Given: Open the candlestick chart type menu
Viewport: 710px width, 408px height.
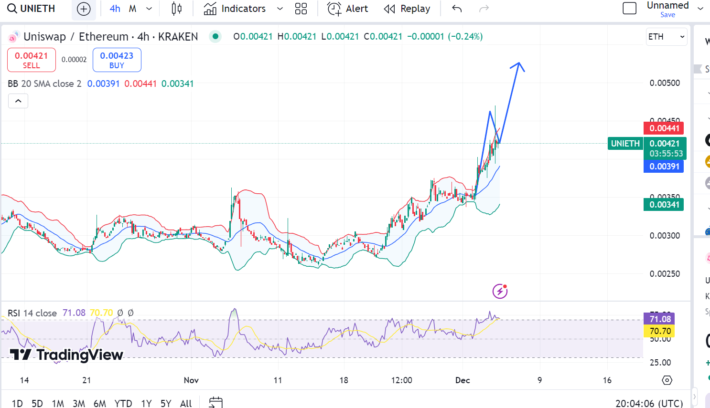Looking at the screenshot, I should coord(176,9).
